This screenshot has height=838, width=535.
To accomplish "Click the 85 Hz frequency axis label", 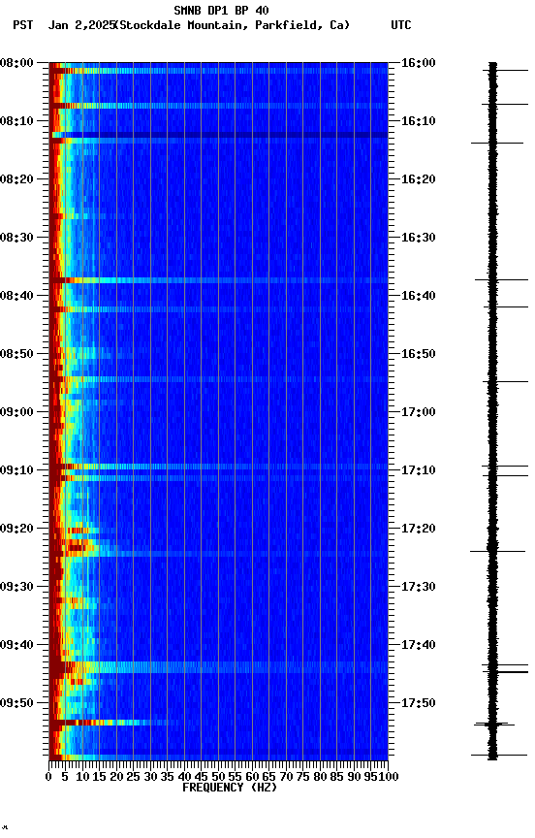I will point(336,777).
